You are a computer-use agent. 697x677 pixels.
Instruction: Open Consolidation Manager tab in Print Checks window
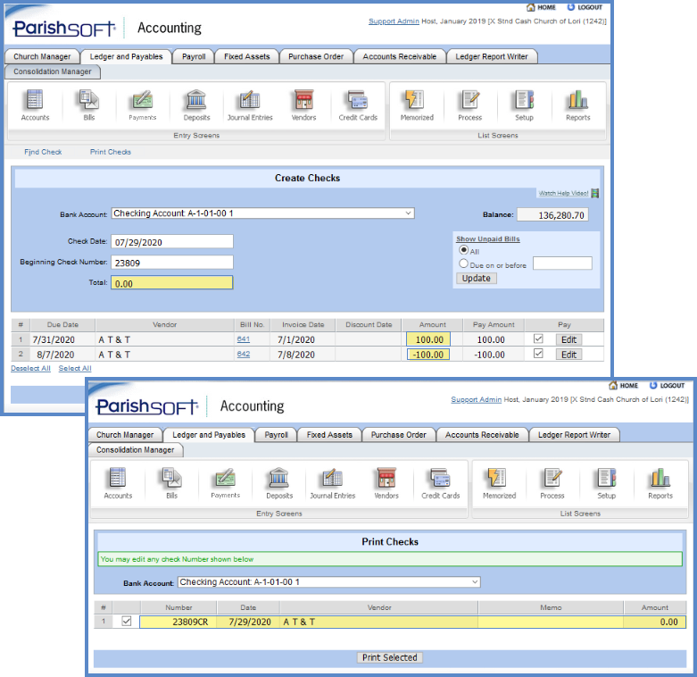(x=135, y=450)
